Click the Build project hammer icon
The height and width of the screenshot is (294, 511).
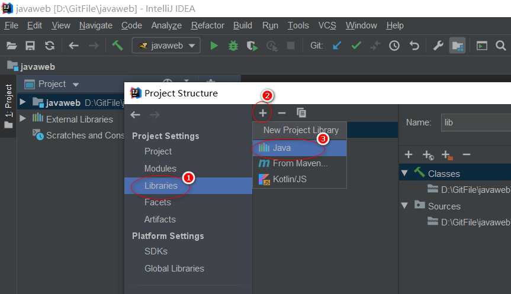pyautogui.click(x=117, y=46)
